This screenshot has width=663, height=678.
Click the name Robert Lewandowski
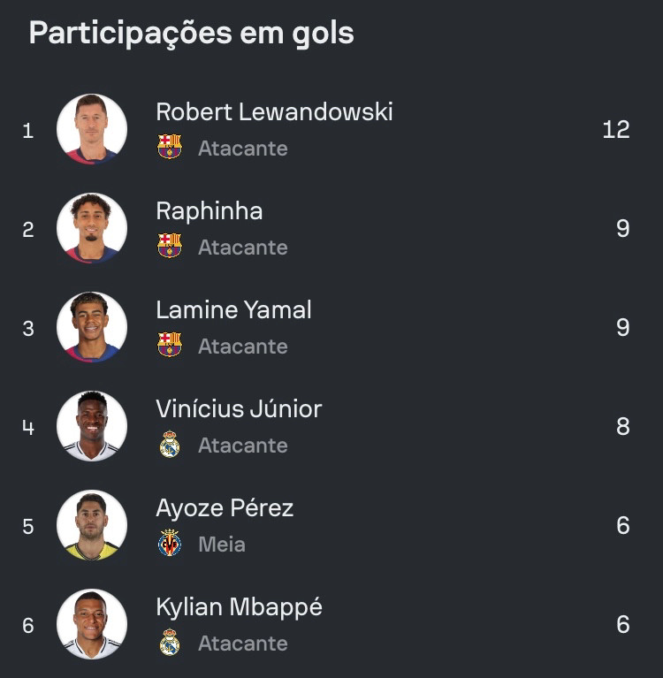point(274,112)
